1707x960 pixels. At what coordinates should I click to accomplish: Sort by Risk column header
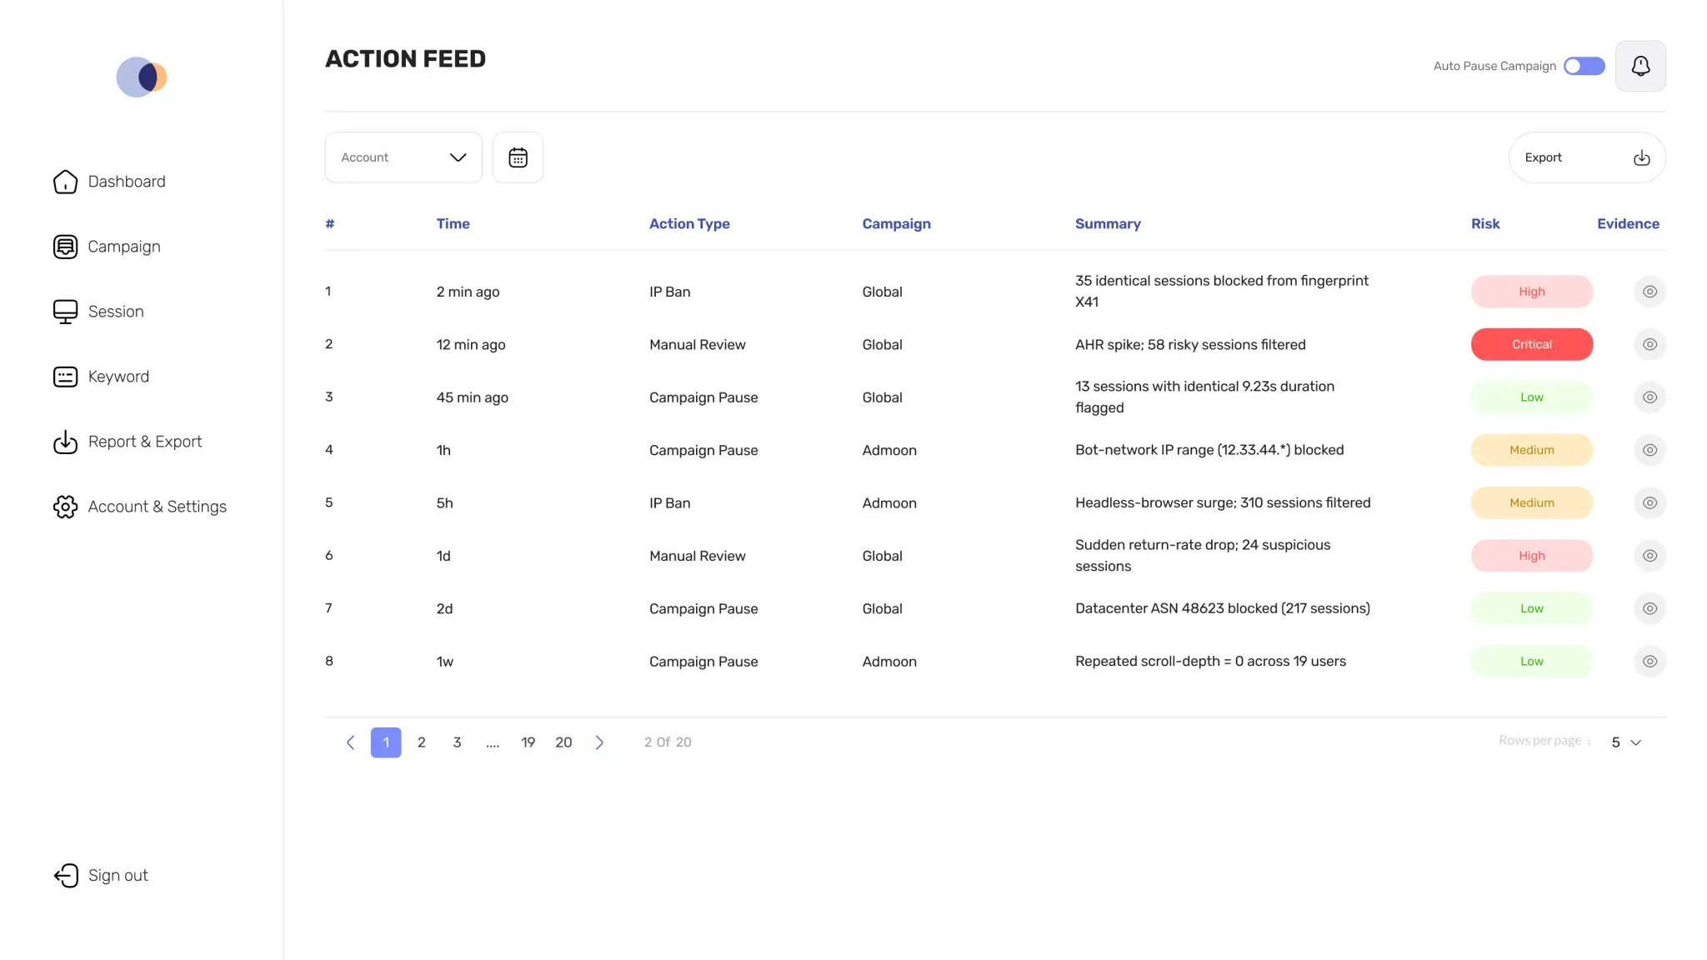pos(1485,223)
